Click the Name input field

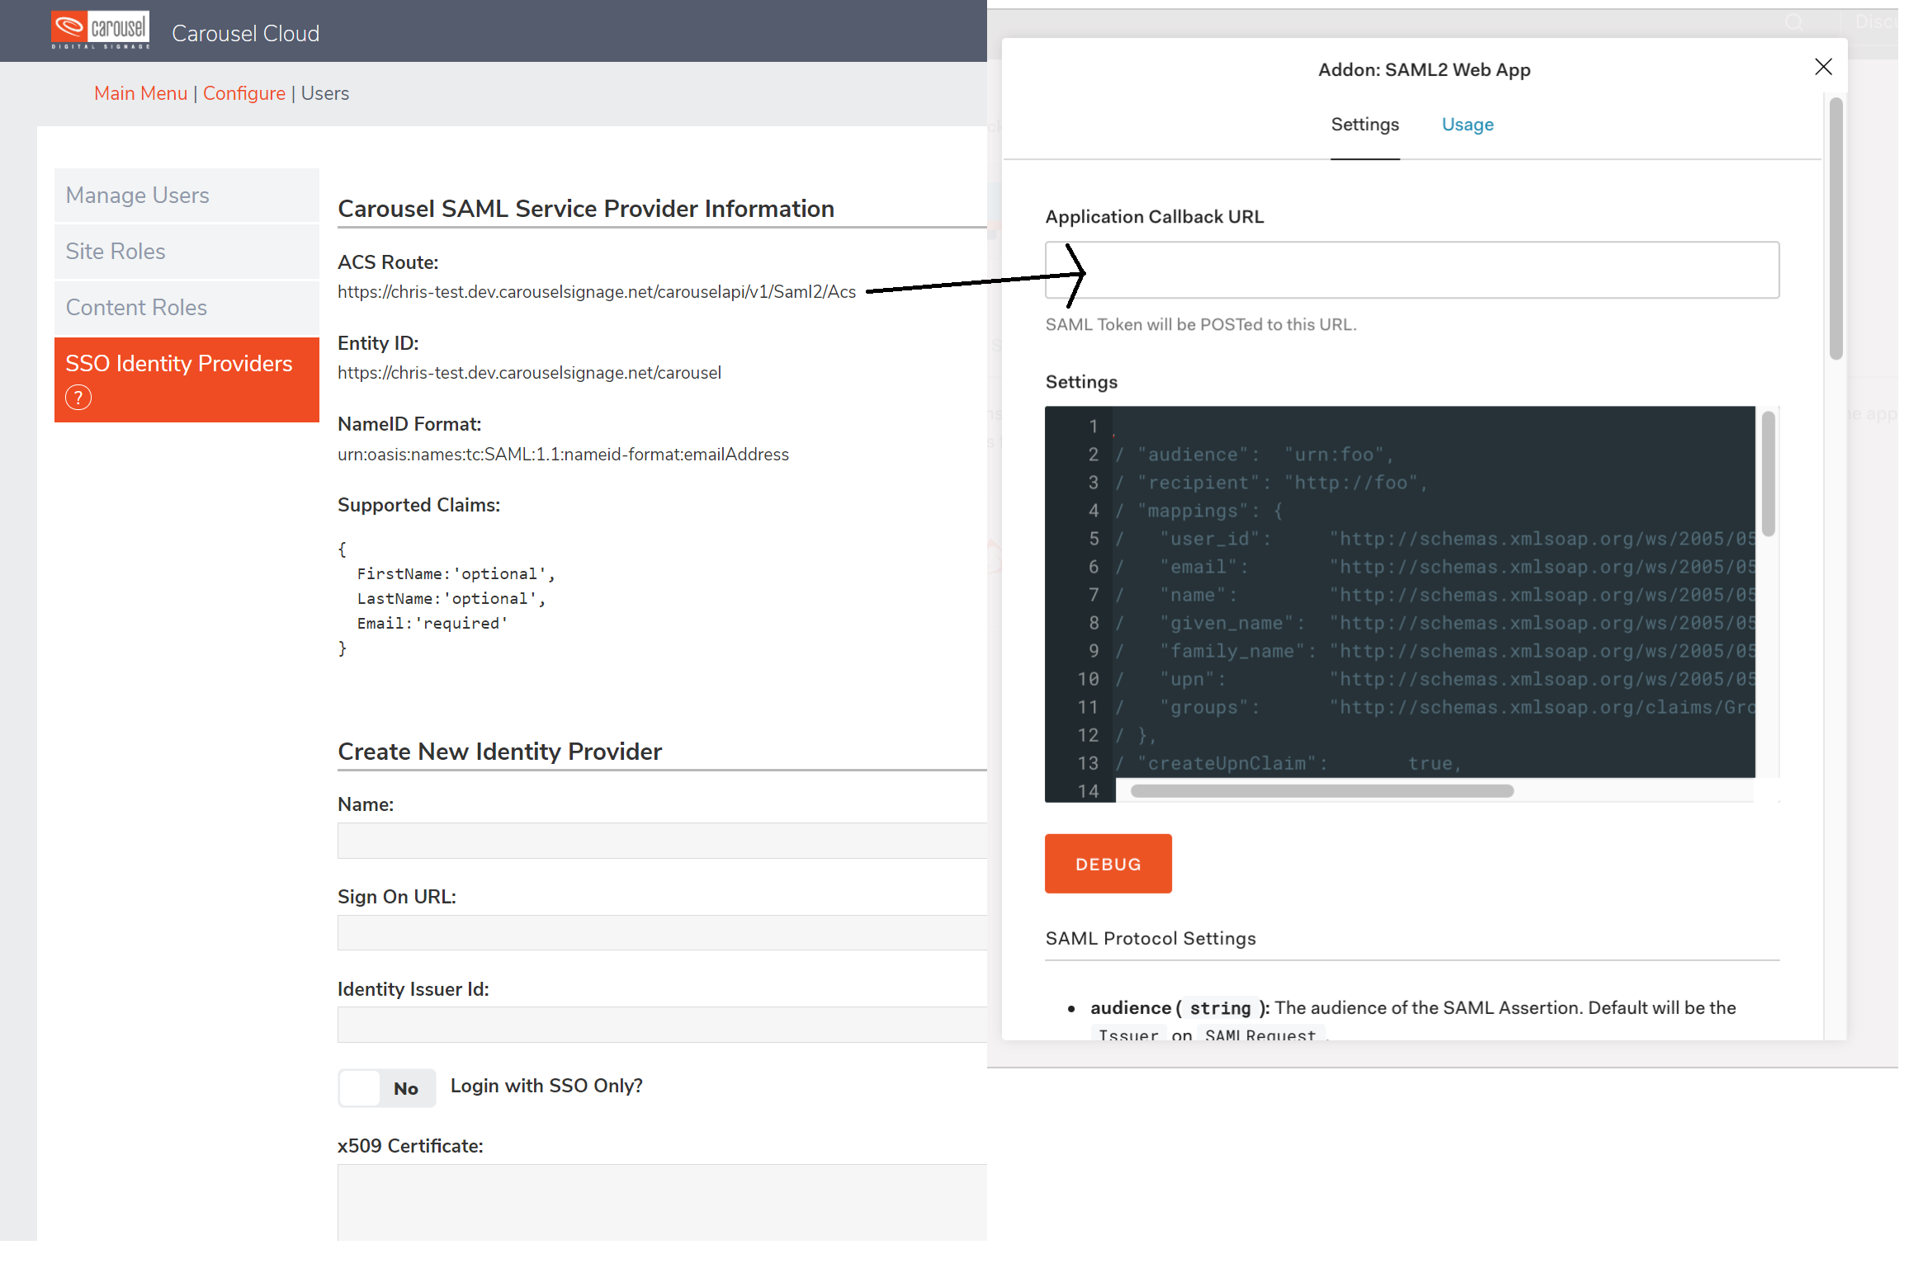coord(660,840)
